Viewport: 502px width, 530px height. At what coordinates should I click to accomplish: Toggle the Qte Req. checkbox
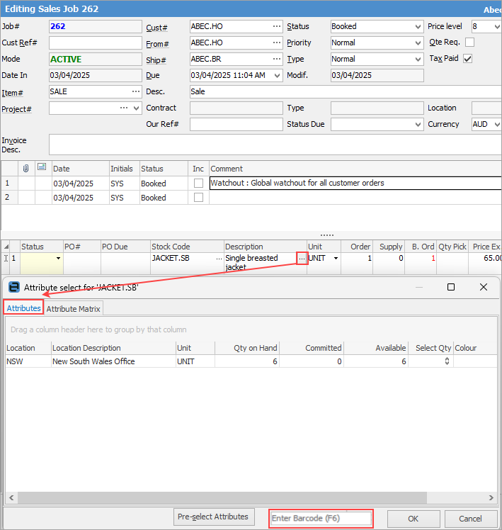(469, 43)
